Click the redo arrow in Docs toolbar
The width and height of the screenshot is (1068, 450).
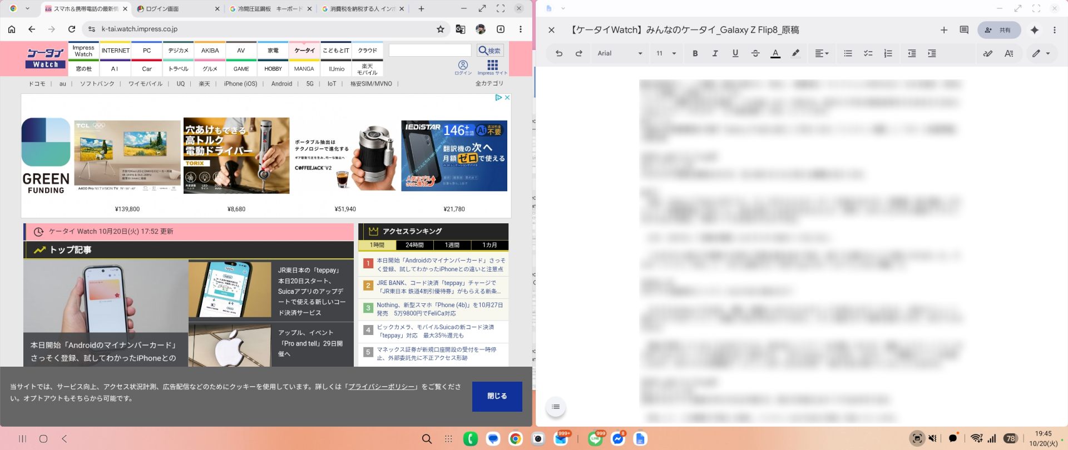click(x=578, y=53)
